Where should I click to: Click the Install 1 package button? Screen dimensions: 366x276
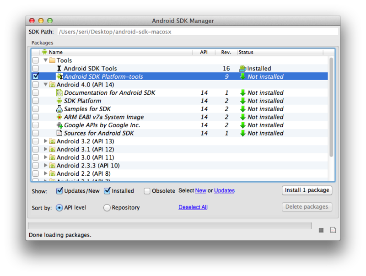click(307, 190)
